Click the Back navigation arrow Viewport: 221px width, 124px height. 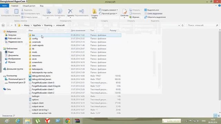click(3, 25)
